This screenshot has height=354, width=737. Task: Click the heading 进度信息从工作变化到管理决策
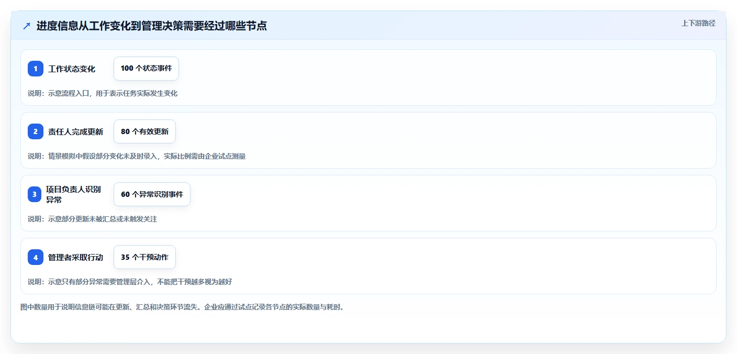click(152, 26)
